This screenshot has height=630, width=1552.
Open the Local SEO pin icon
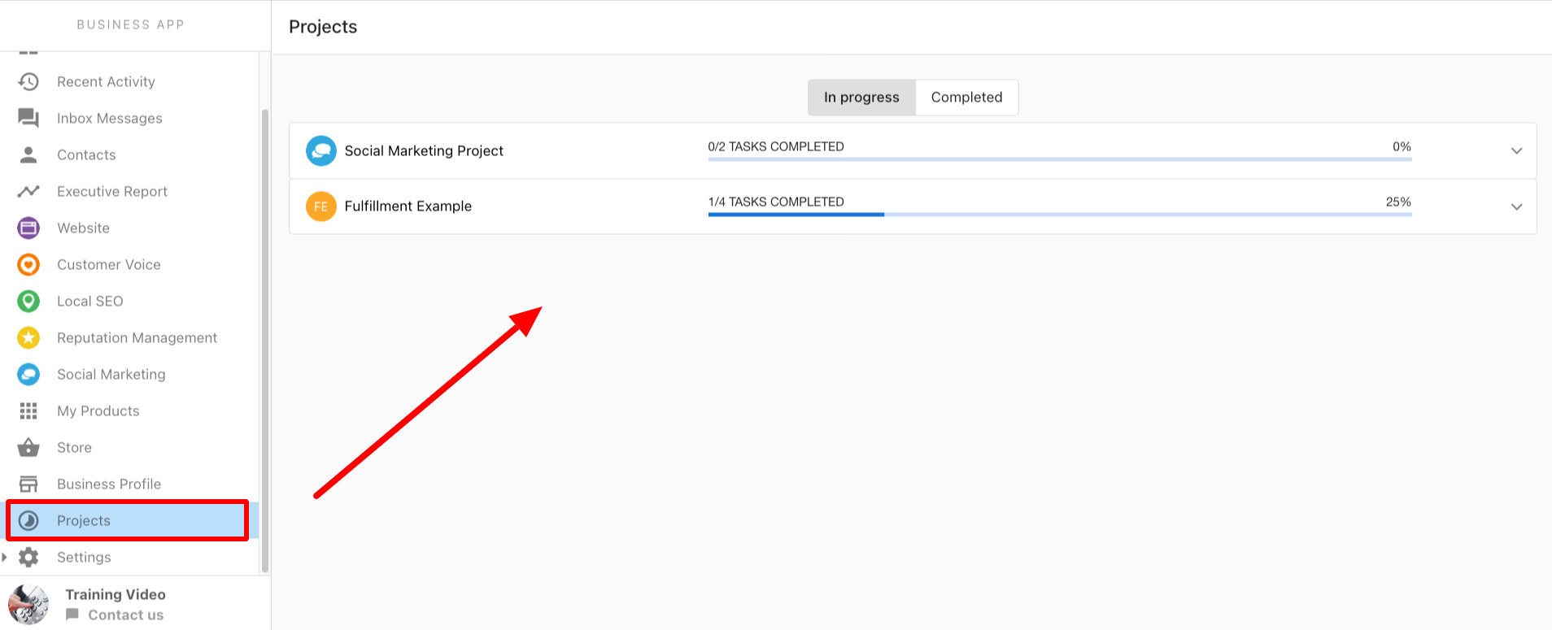click(x=28, y=302)
